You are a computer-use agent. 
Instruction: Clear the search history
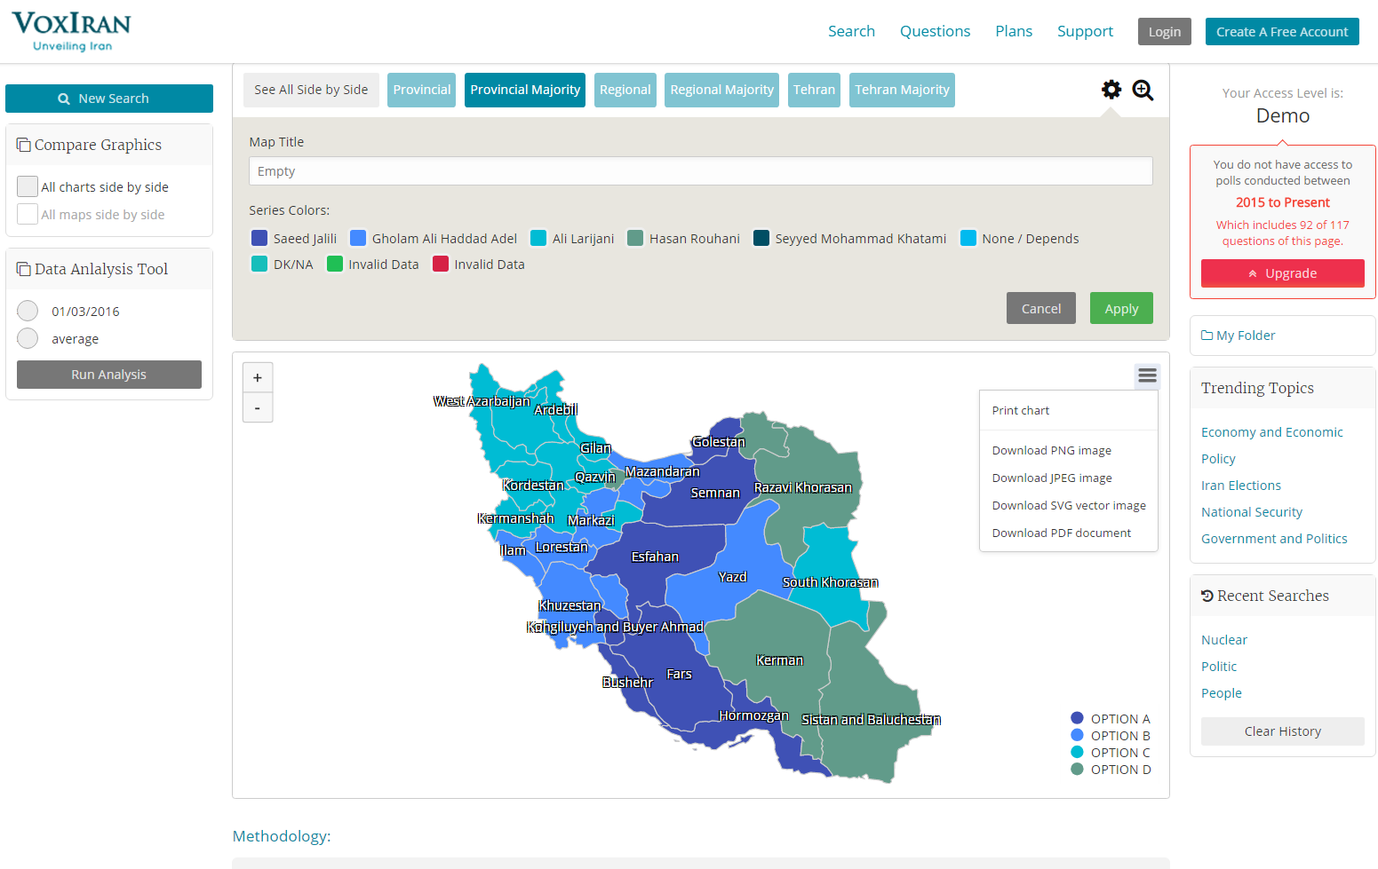coord(1282,731)
